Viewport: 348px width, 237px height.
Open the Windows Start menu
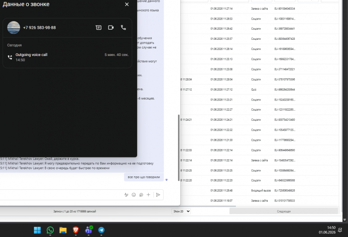pos(37,230)
